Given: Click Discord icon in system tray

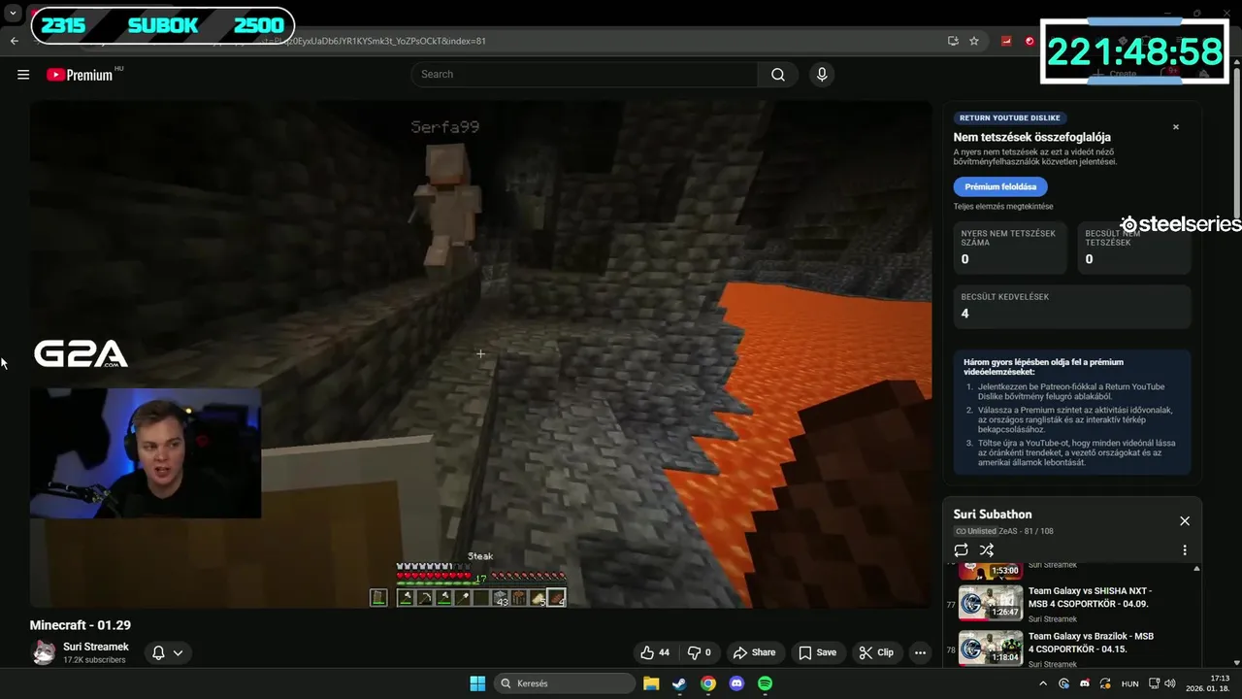Looking at the screenshot, I should click(x=1085, y=683).
